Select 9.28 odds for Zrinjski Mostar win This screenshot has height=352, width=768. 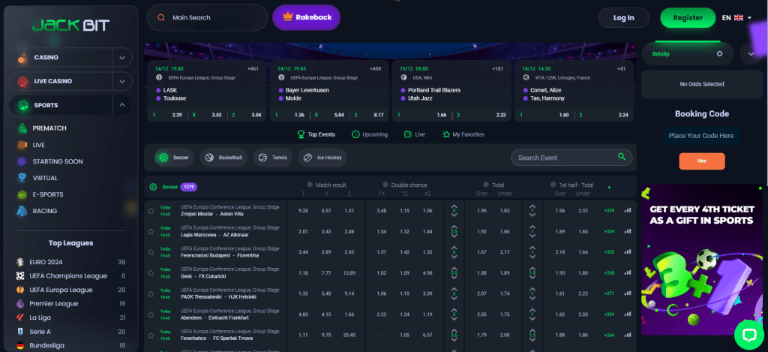pos(303,211)
